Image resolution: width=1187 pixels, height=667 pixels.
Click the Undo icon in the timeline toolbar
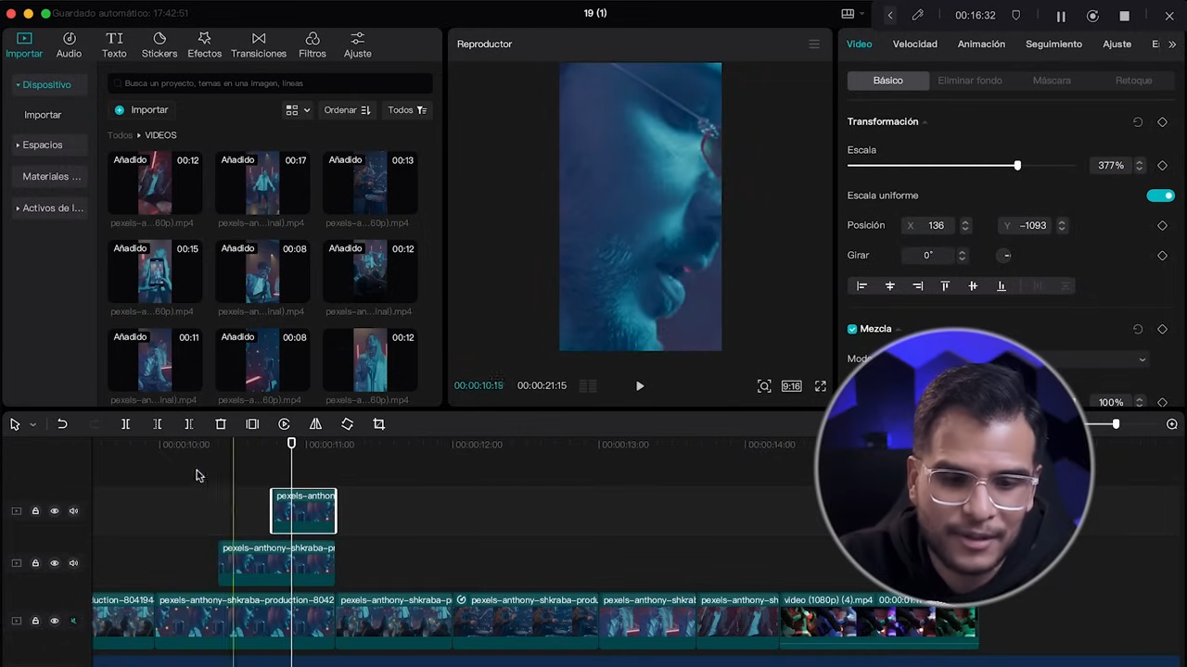tap(62, 423)
